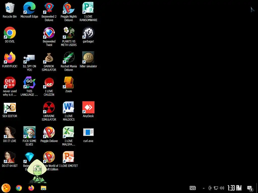Select the PLANTS VS METH USERS shortcut
This screenshot has height=193, width=258.
(69, 37)
